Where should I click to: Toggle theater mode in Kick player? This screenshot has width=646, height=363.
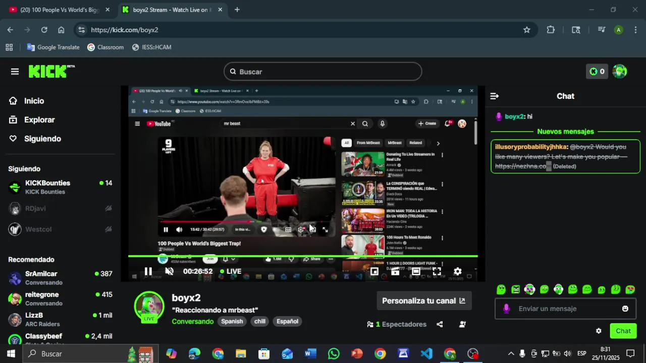[x=416, y=271]
